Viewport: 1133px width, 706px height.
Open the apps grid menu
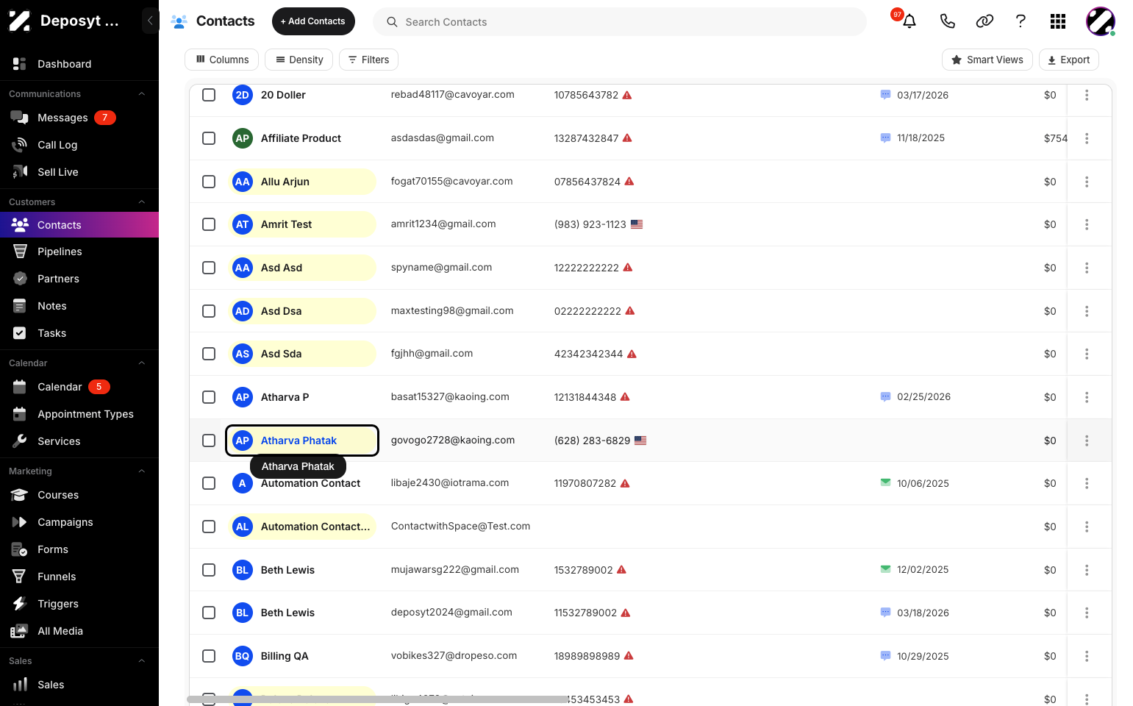tap(1058, 21)
